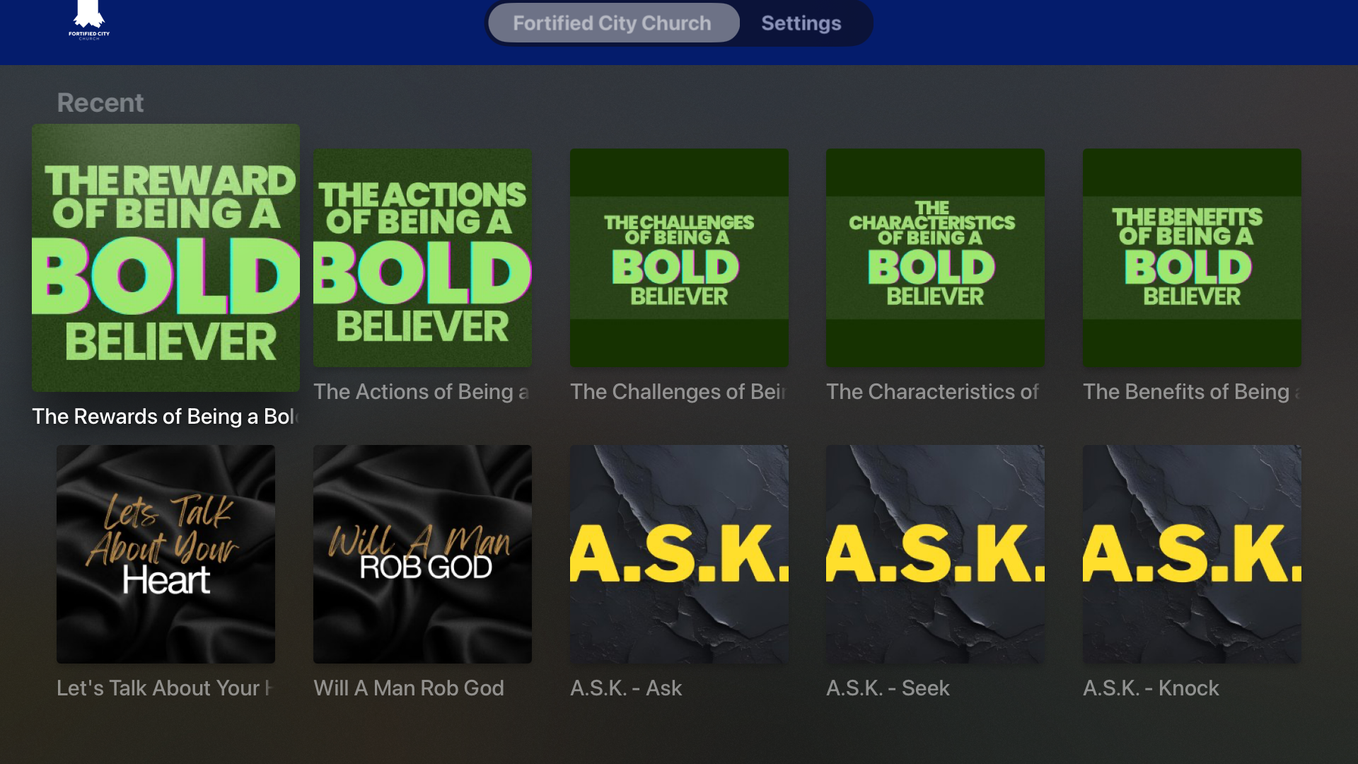The width and height of the screenshot is (1358, 764).
Task: Click 'The Benefits of Being' title text
Action: 1192,392
